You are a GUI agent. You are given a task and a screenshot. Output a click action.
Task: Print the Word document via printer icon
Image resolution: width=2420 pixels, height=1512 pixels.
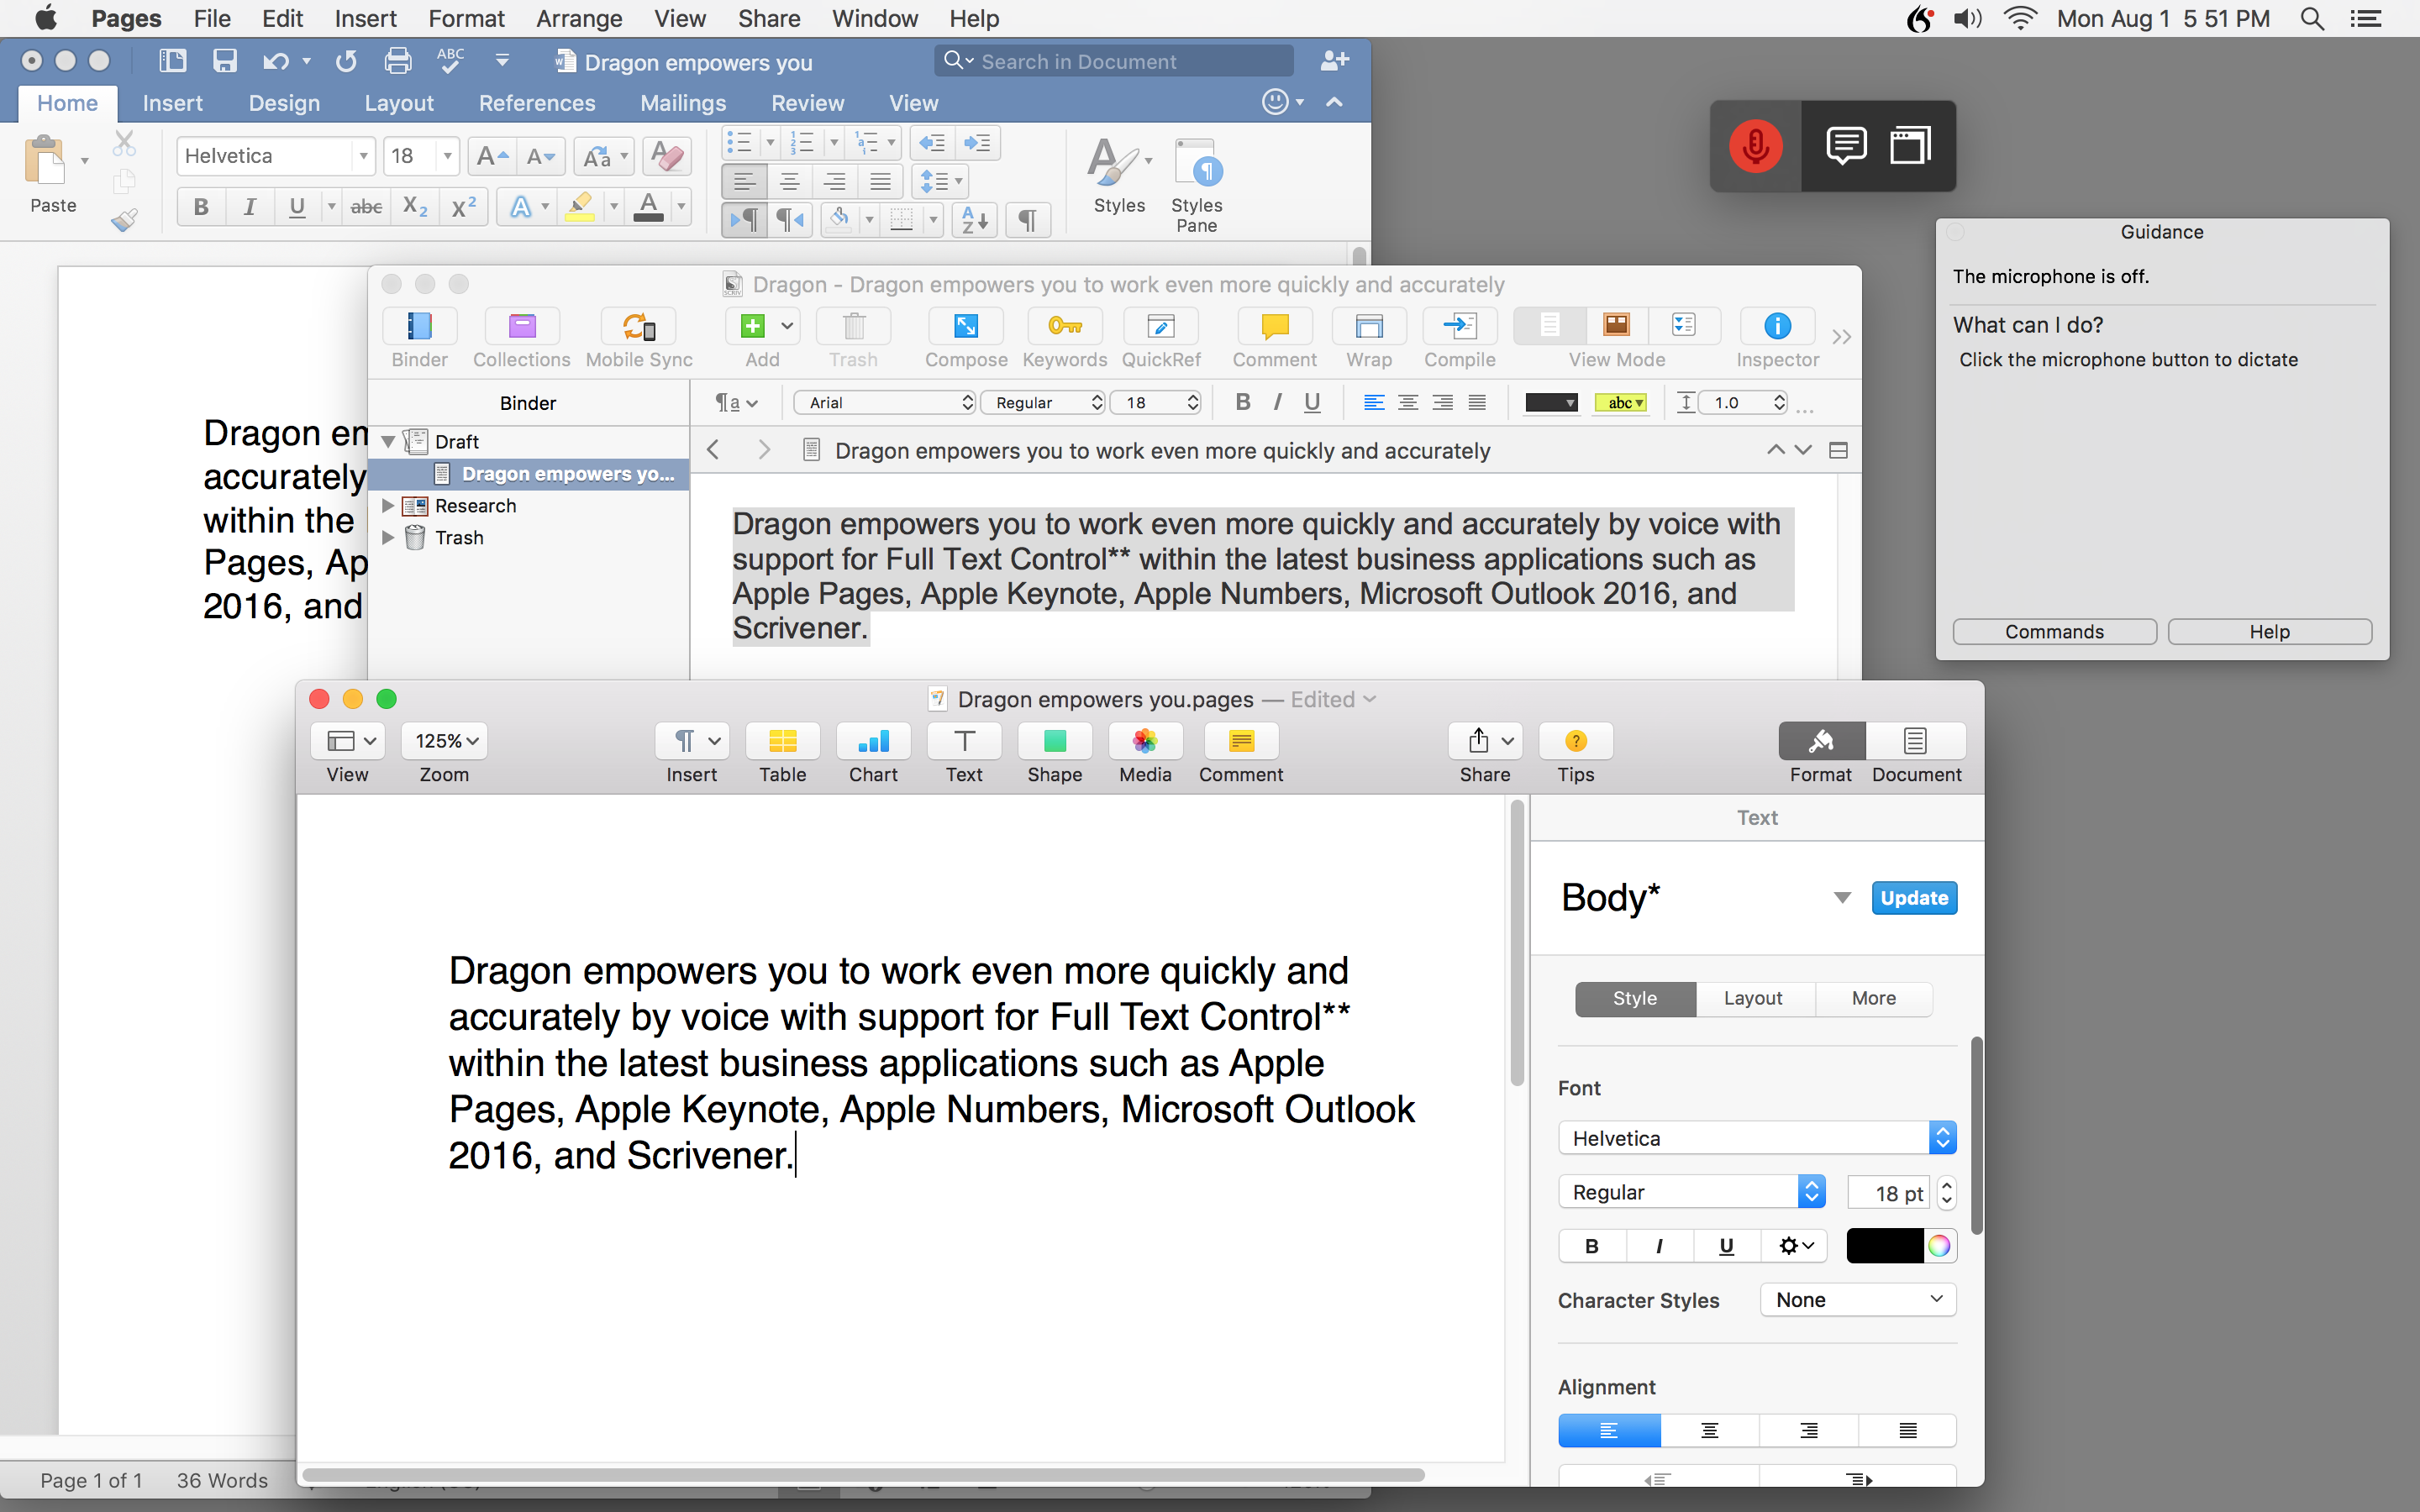click(398, 61)
